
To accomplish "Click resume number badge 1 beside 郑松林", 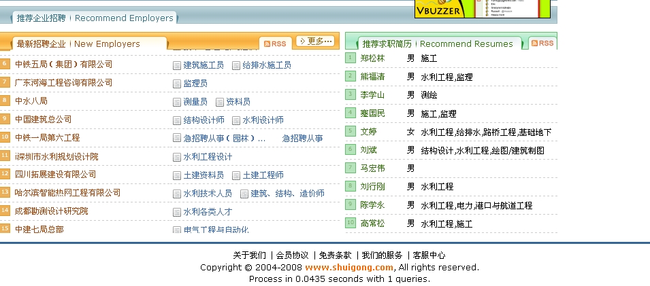I will coord(351,58).
